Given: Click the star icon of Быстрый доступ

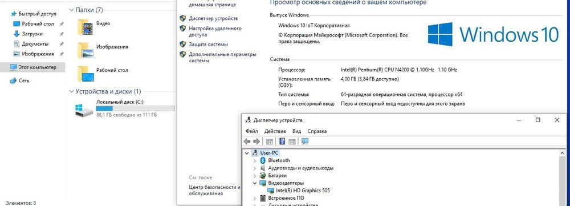Looking at the screenshot, I should 14,14.
